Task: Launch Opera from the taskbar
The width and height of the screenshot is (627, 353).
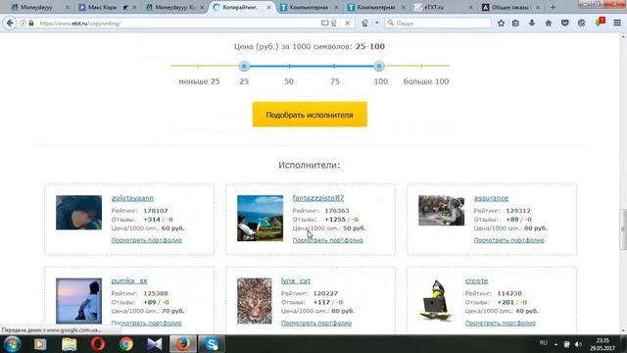Action: coord(97,344)
